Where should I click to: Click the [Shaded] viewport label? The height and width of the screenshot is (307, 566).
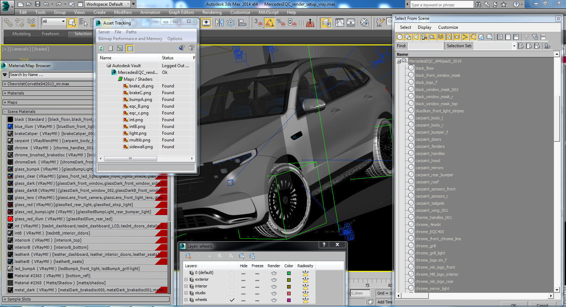coord(41,49)
